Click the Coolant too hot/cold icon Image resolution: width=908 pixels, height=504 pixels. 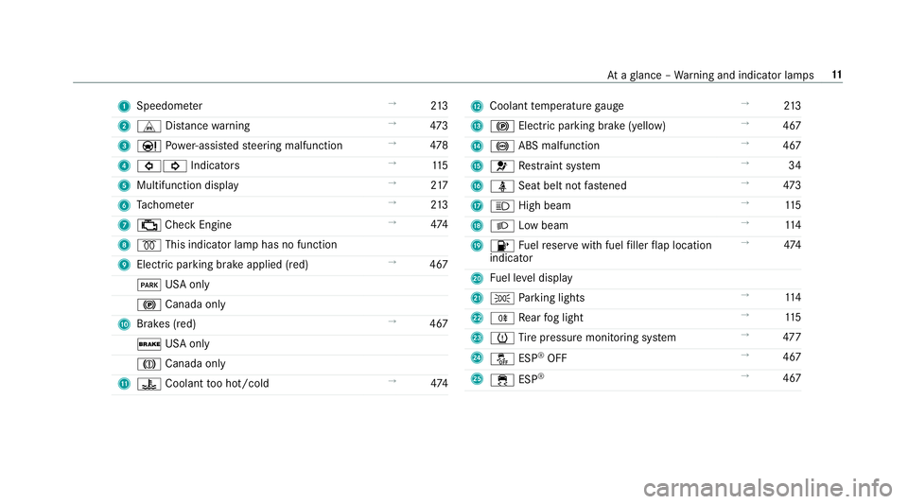(x=148, y=384)
